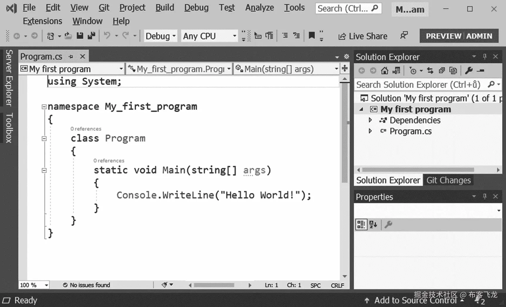Click inside the Search Solution Explorer field
This screenshot has width=506, height=307.
pos(417,85)
